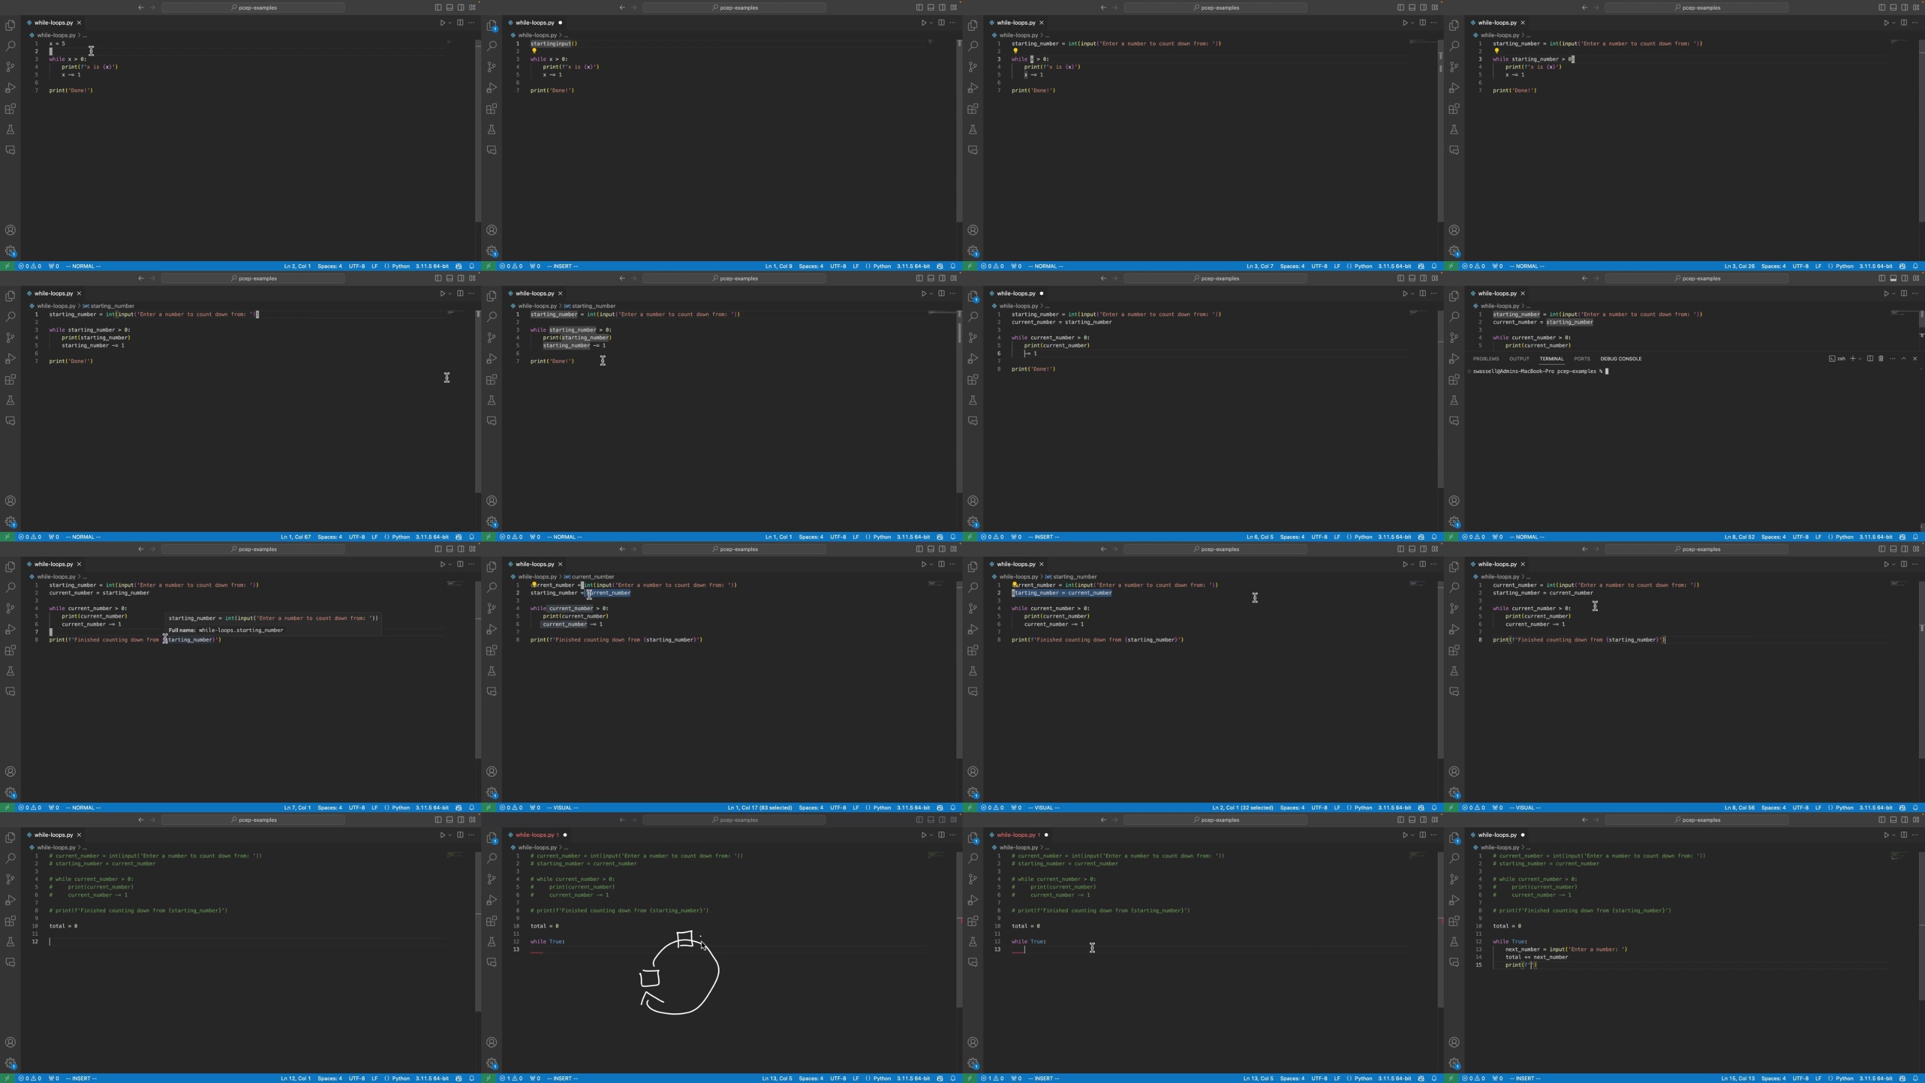Open terminal panel's more actions ellipsis

click(x=1893, y=359)
